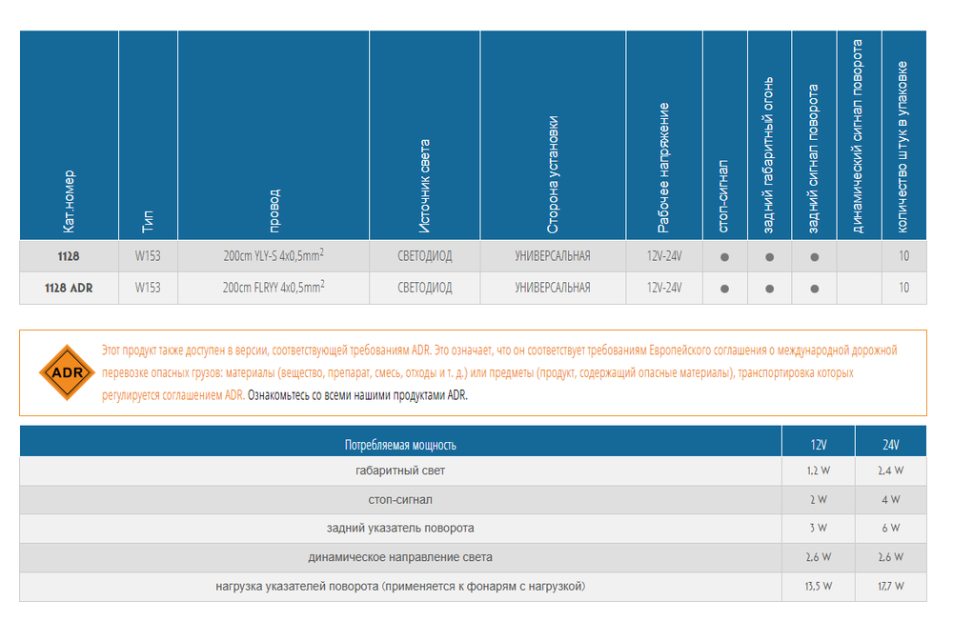Click стоп-сигнал dot in 1128 ADR row
This screenshot has width=953, height=621.
click(724, 289)
